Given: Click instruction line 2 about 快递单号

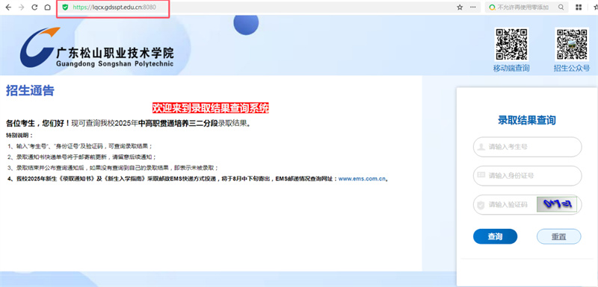Looking at the screenshot, I should pyautogui.click(x=82, y=157).
